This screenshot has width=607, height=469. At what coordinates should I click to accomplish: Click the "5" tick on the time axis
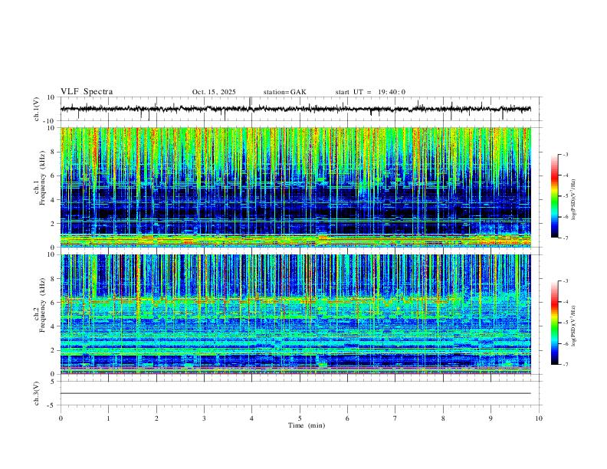300,418
